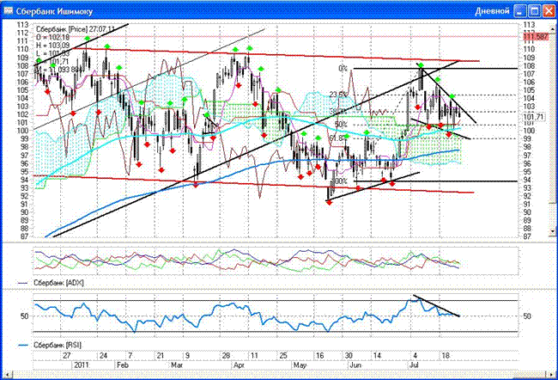Maximize the Сбербанк Ишимоку chart window

[535, 11]
